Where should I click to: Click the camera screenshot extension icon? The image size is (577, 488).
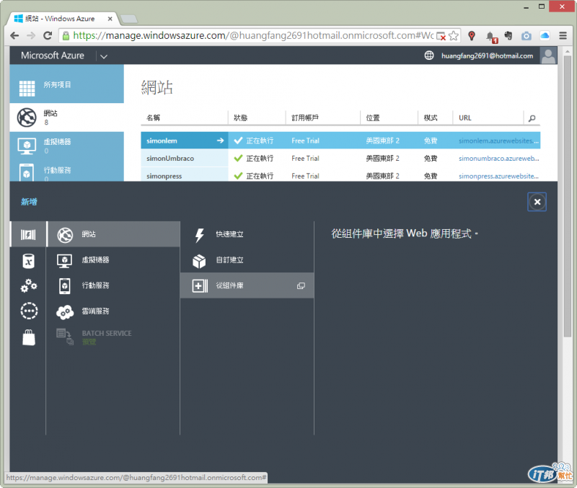click(527, 35)
